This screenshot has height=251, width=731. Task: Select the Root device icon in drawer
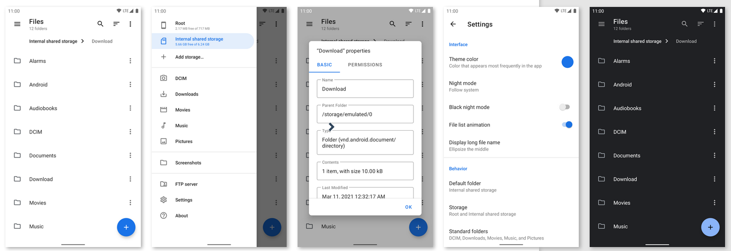pos(164,25)
